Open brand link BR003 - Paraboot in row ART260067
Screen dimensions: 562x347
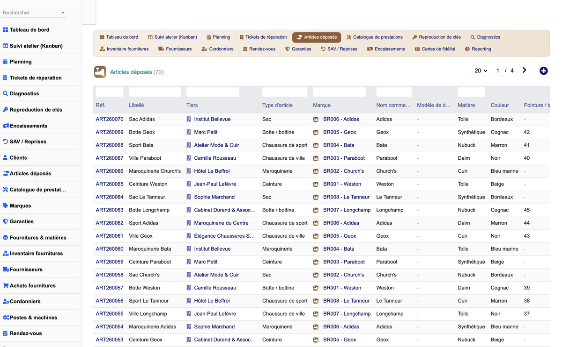coord(344,158)
